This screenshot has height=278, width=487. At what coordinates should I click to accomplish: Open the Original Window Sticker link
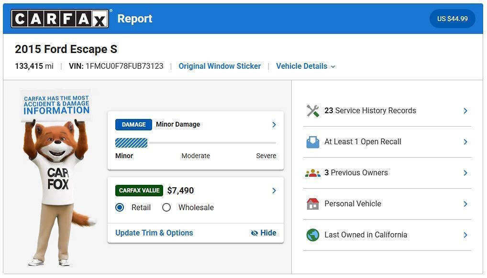(x=220, y=66)
